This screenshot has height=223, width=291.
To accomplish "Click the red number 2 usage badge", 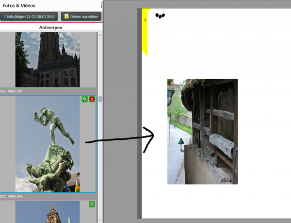I will pos(92,99).
